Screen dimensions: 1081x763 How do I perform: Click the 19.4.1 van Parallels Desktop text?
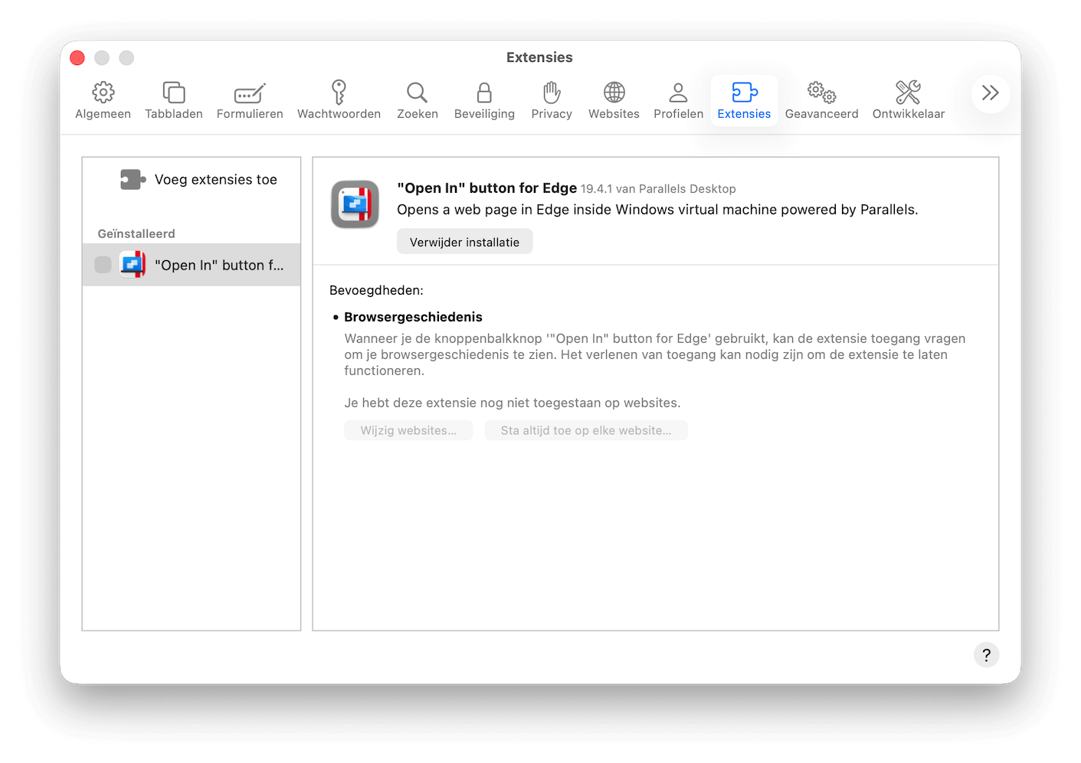(658, 189)
